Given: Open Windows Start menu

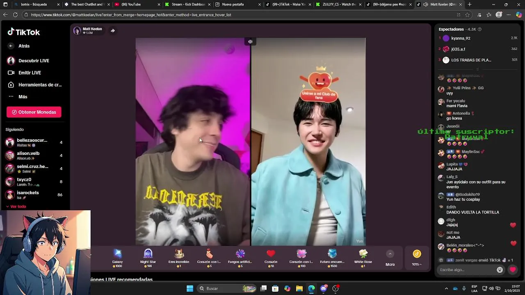Looking at the screenshot, I should tap(190, 288).
